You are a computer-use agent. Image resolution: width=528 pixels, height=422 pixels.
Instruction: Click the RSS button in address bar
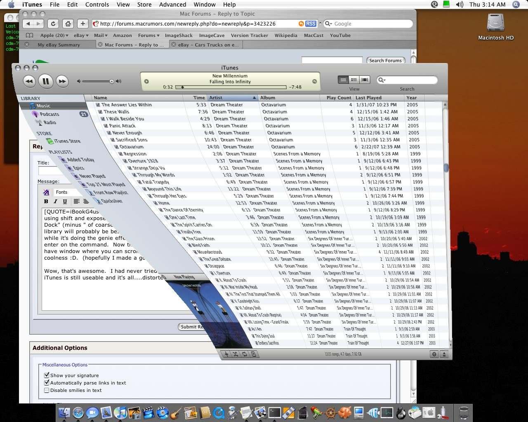click(311, 24)
